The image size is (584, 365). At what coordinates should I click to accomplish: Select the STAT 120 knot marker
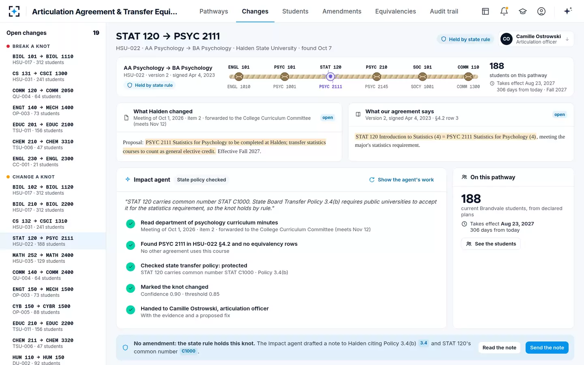(331, 76)
